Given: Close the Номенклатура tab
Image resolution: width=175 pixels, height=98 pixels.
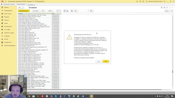Looking at the screenshot, I should [26, 4].
